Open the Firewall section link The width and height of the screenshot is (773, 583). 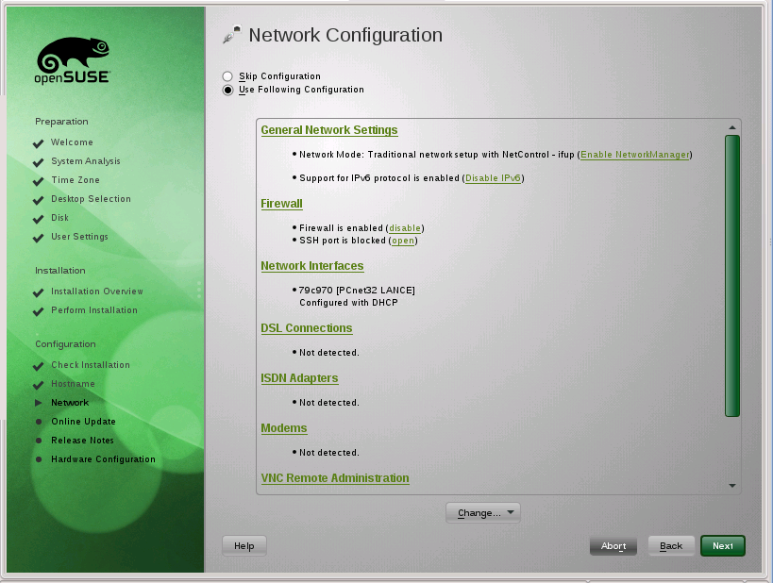(x=281, y=204)
